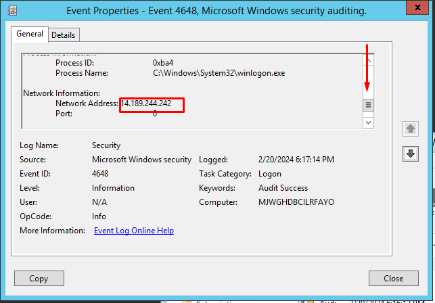The width and height of the screenshot is (435, 303).
Task: Click the scrollbar thumb in event description
Action: click(x=369, y=106)
